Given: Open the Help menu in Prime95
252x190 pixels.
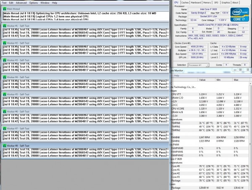Looking at the screenshot, I should pos(55,3).
